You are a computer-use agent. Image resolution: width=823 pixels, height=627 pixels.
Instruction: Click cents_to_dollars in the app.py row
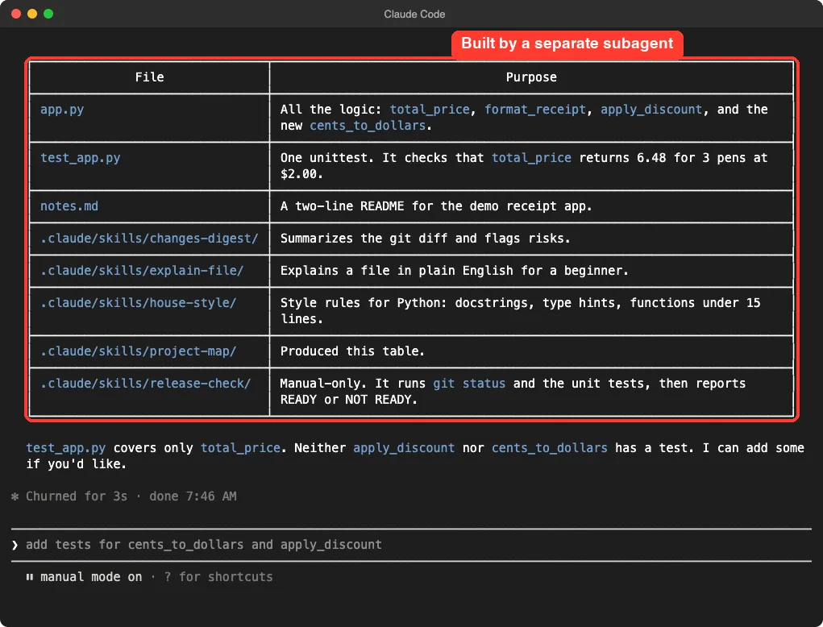[368, 126]
